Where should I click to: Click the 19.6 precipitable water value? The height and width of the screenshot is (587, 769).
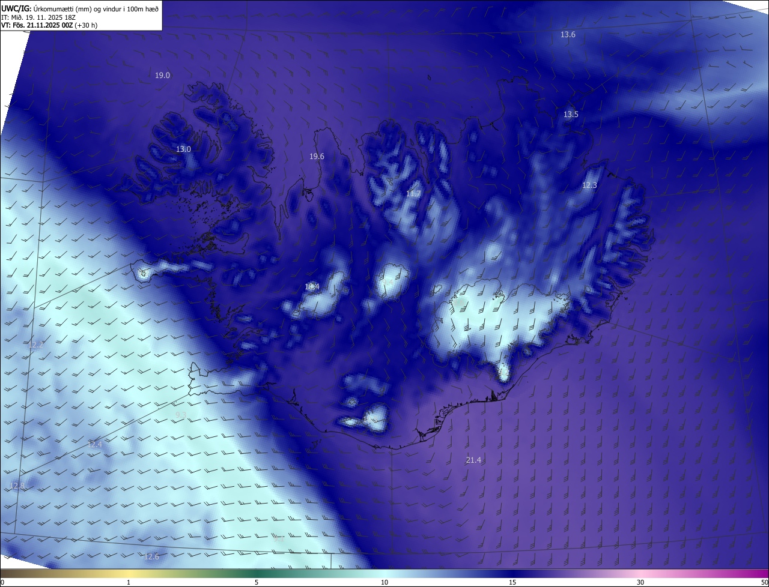317,157
